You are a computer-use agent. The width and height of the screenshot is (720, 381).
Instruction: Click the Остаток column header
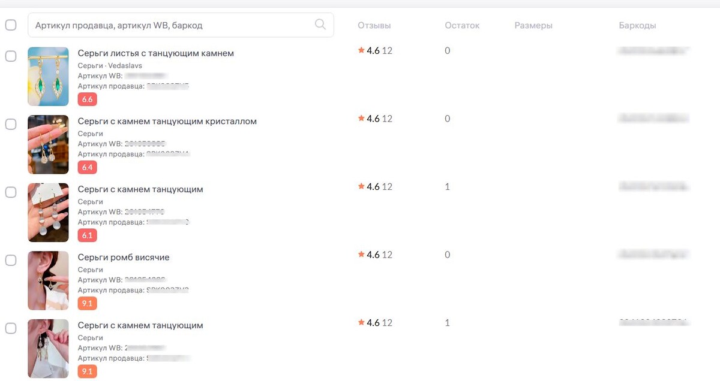tap(462, 26)
